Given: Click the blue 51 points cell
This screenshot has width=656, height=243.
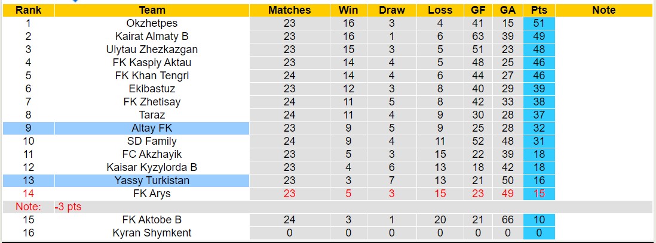Looking at the screenshot, I should coord(539,23).
